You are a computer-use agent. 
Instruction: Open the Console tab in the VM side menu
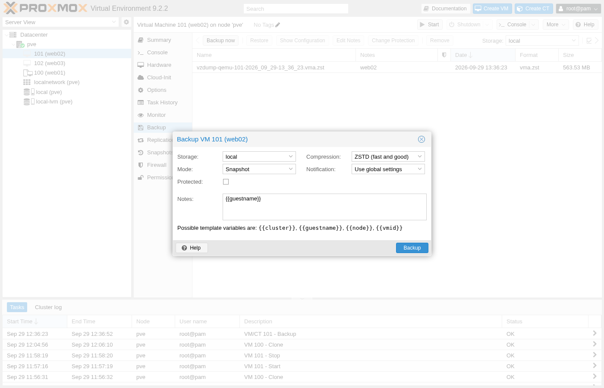click(163, 53)
